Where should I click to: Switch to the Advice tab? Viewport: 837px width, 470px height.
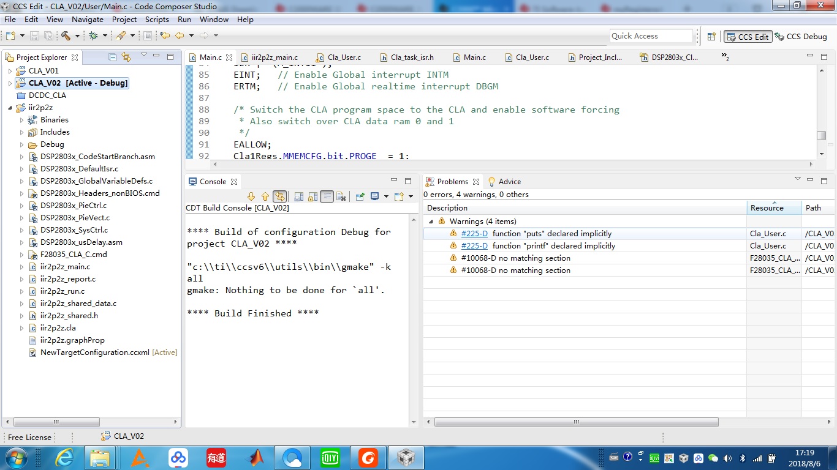pos(504,182)
